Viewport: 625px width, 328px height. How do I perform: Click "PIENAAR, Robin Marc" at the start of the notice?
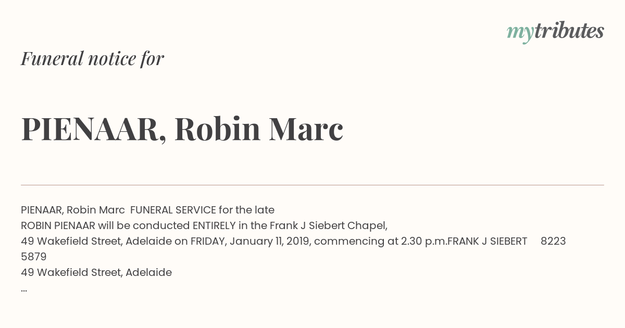[73, 210]
